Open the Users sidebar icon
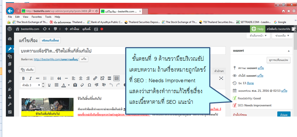Screen dimensions: 297x137 10,97
